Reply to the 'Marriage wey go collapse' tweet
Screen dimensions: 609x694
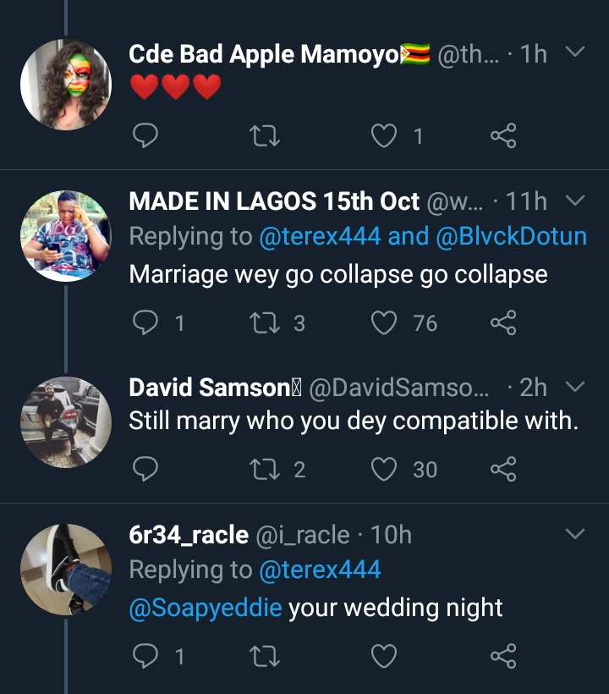pos(146,322)
